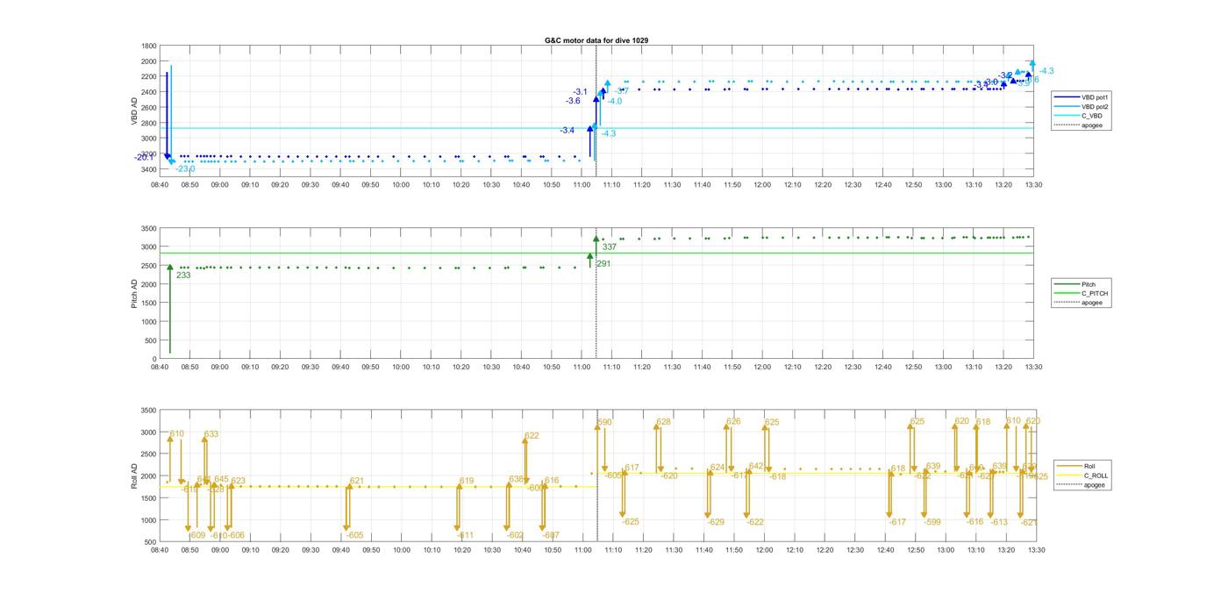This screenshot has width=1228, height=608.
Task: Select 'Pitch' legend entry
Action: coord(1081,284)
